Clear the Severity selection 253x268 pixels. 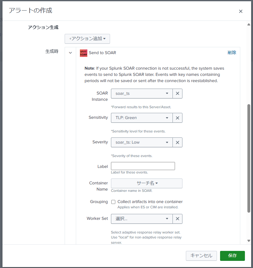[x=177, y=142]
